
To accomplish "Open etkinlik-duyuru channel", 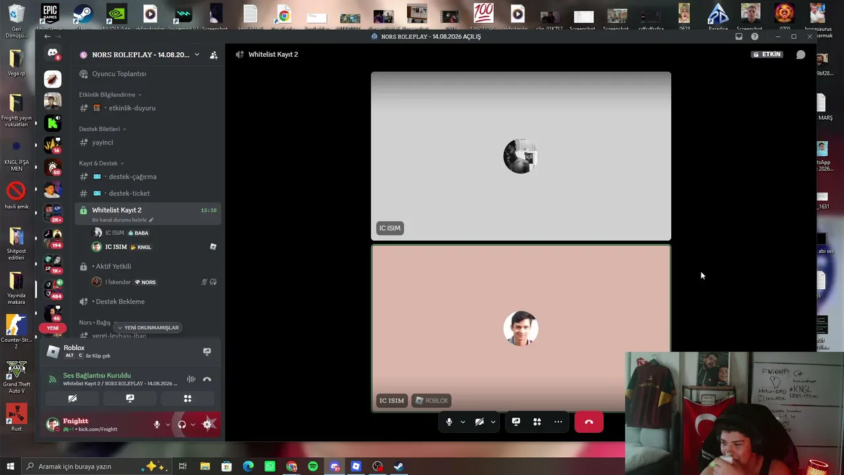I will [x=148, y=108].
